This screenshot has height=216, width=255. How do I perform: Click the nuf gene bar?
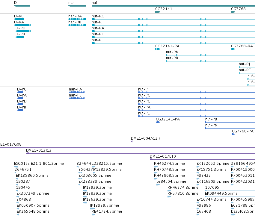173,6
